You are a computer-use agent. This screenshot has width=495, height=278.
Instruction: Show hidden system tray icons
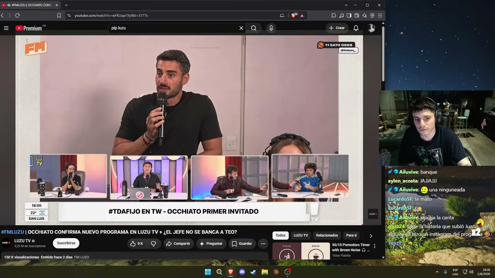click(x=437, y=272)
